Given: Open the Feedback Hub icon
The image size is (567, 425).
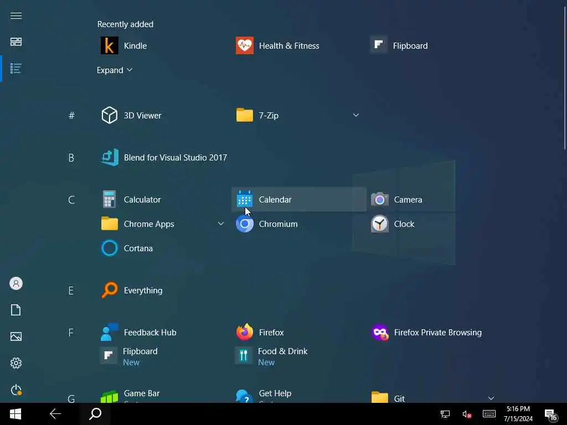Looking at the screenshot, I should (x=109, y=332).
